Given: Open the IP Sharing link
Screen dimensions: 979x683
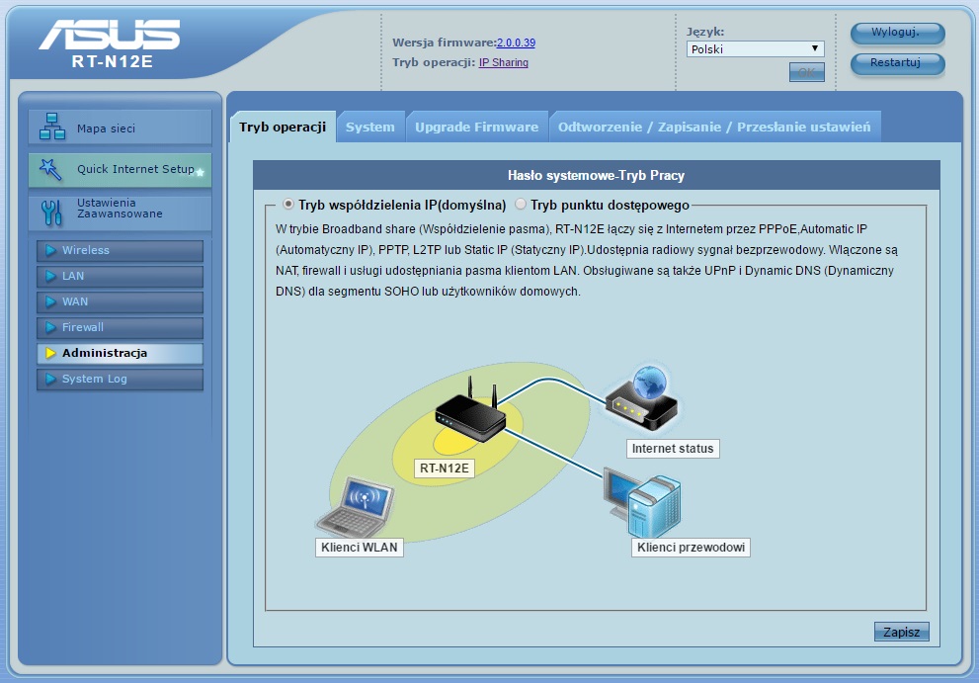Looking at the screenshot, I should (x=503, y=62).
